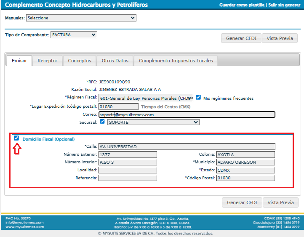Select Complemento Impuestos Locales tab
Viewport: 304px width, 237px height.
[176, 61]
